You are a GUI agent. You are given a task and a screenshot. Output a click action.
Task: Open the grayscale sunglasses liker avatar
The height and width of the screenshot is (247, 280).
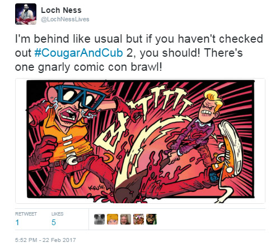[99, 219]
